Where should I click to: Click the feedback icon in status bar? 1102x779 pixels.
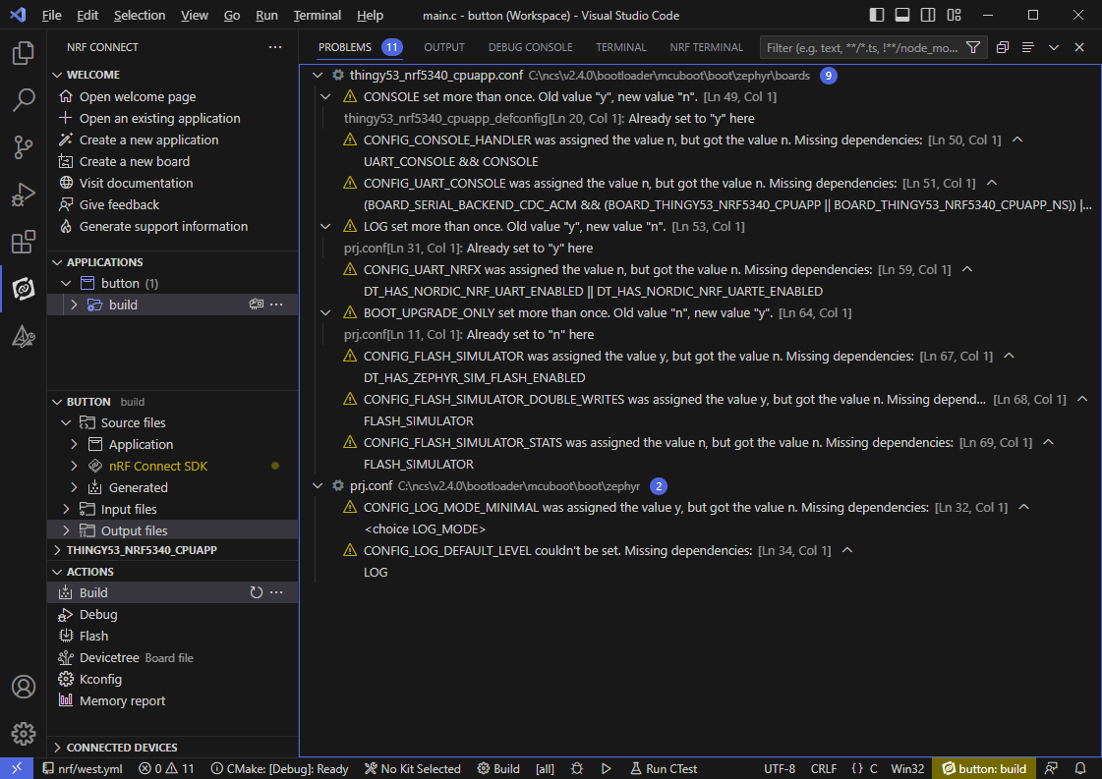(1052, 768)
